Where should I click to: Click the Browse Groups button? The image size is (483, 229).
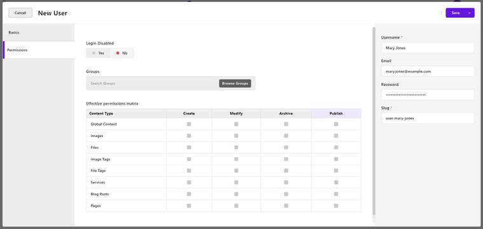235,83
